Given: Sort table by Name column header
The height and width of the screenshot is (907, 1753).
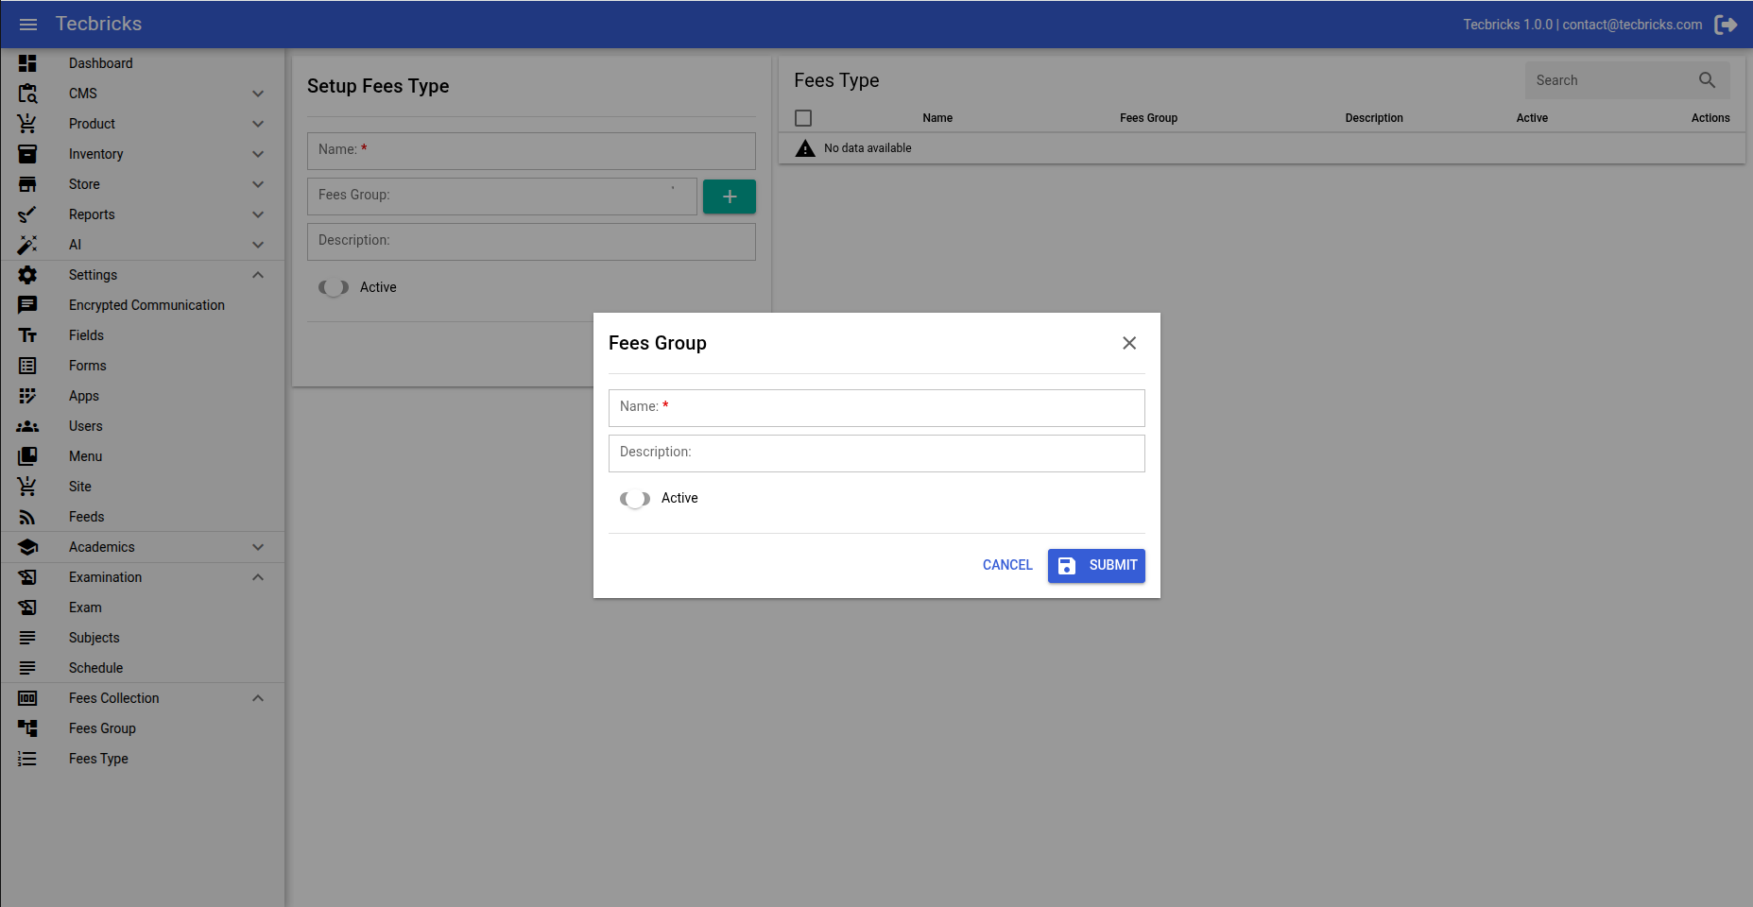Looking at the screenshot, I should coord(937,118).
